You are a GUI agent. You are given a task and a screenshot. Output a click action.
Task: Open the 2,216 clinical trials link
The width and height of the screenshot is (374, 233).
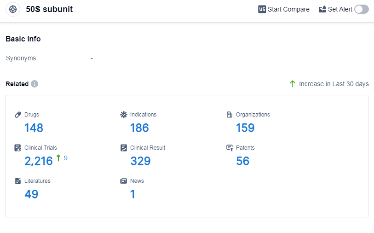tap(39, 161)
